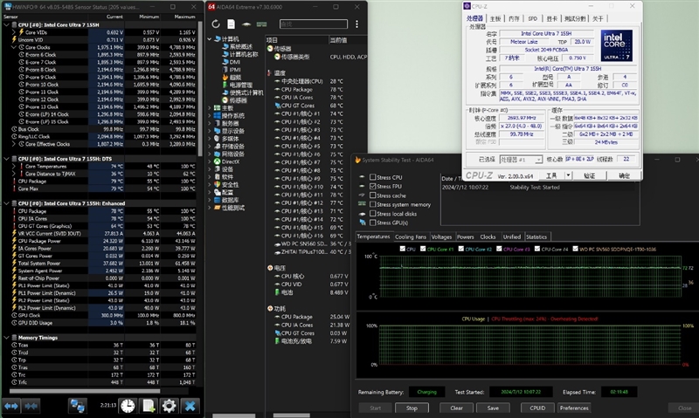Switch to CPU-Z 主板 tab
The image size is (699, 418).
tap(495, 18)
